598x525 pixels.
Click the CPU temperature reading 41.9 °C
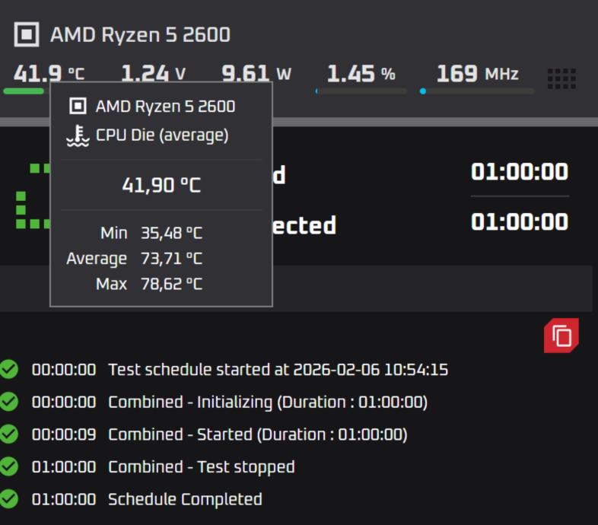pos(49,73)
